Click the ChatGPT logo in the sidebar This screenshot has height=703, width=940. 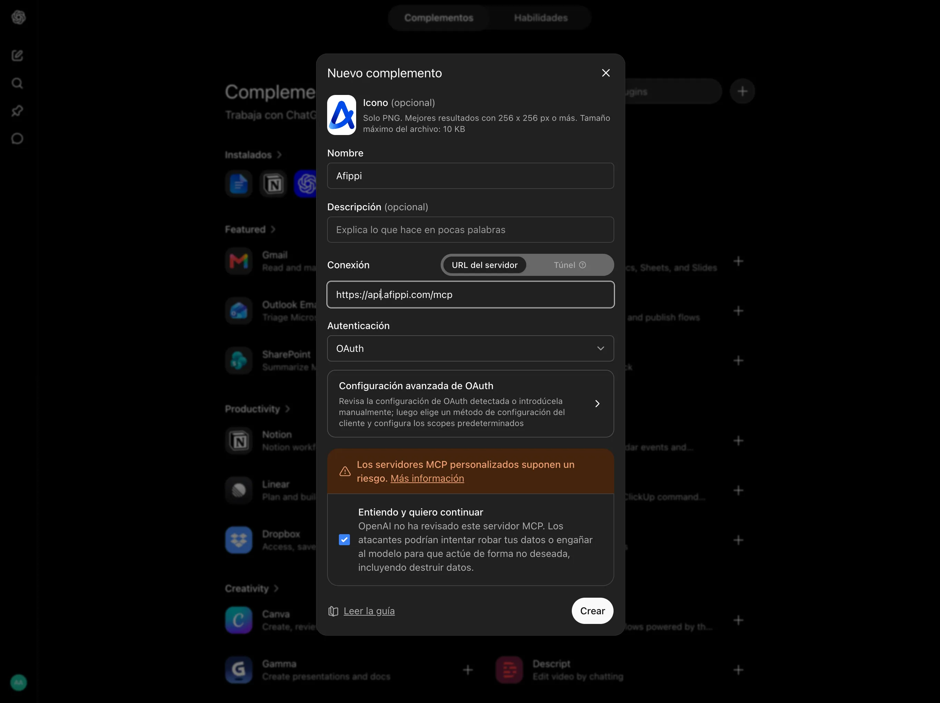(18, 17)
